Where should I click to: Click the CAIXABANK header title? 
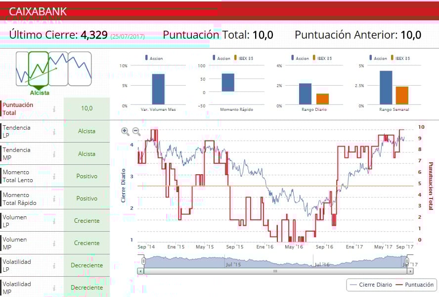(38, 11)
